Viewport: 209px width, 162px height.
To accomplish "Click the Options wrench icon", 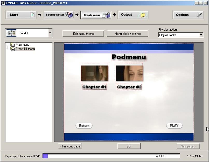I will click(x=199, y=15).
